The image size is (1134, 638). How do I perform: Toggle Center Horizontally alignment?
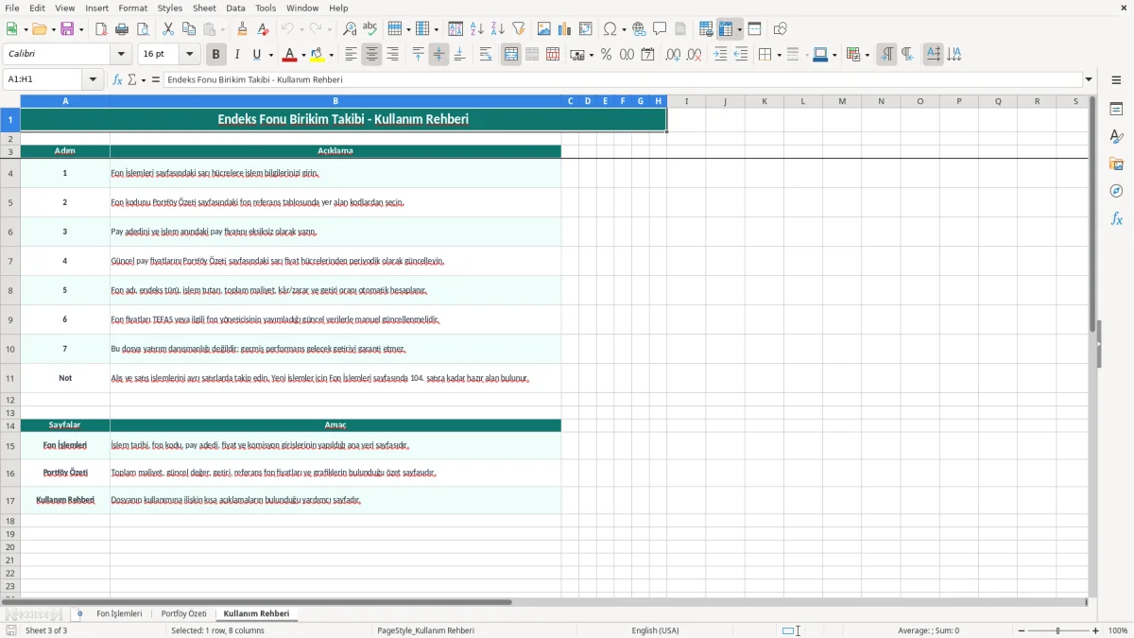point(371,55)
